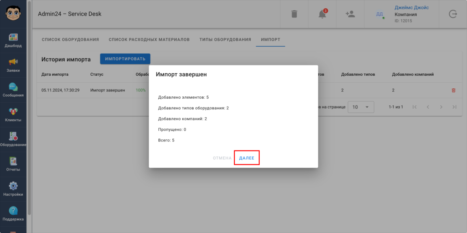Viewport: 467px width, 233px height.
Task: Open the Отчеты sidebar icon
Action: 13,161
